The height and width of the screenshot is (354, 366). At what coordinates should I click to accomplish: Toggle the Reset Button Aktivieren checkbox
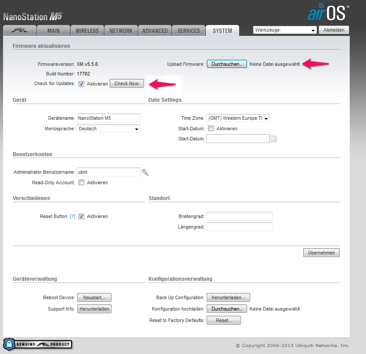[x=81, y=216]
